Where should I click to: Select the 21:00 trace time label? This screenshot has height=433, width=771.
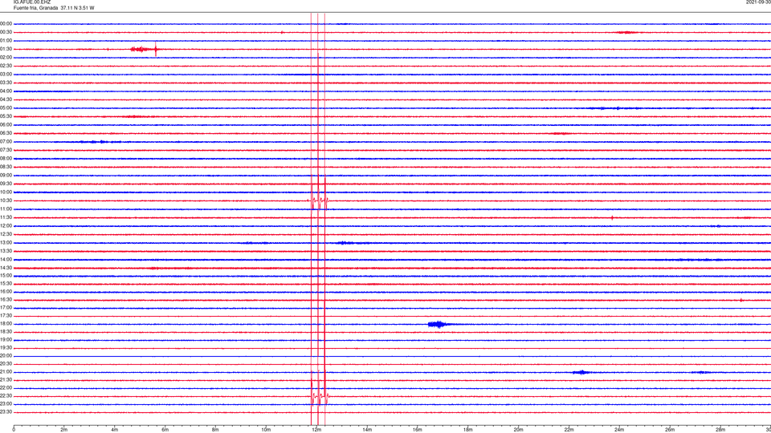click(x=6, y=371)
